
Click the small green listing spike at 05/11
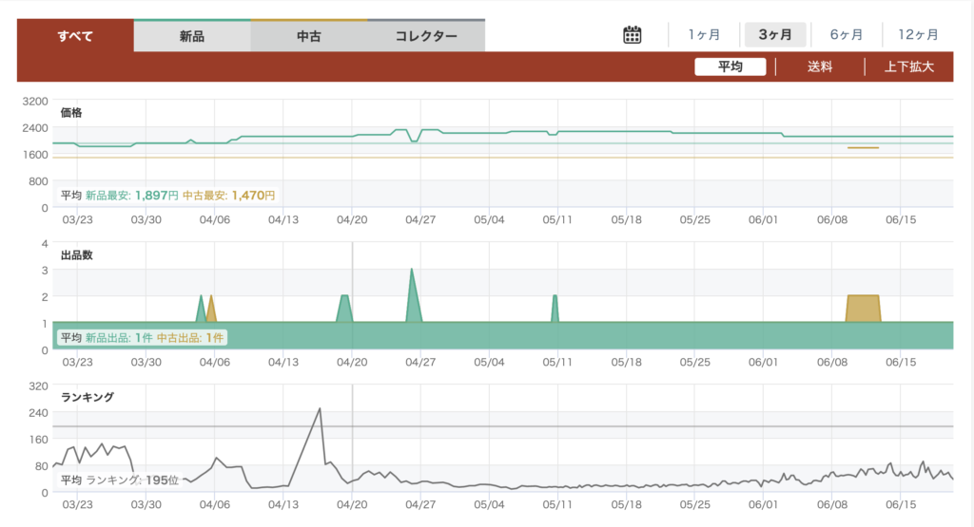pyautogui.click(x=555, y=309)
